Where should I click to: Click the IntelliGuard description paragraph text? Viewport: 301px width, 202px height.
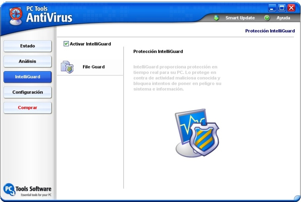pos(177,78)
